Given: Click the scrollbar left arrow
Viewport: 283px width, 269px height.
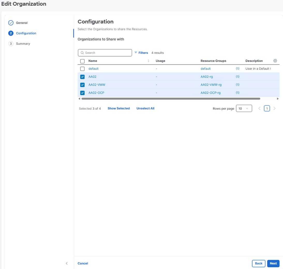Looking at the screenshot, I should 79,99.
